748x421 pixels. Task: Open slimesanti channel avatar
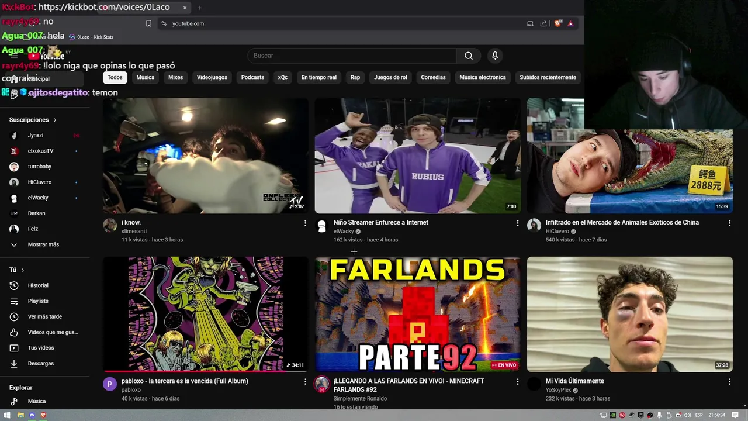coord(110,225)
